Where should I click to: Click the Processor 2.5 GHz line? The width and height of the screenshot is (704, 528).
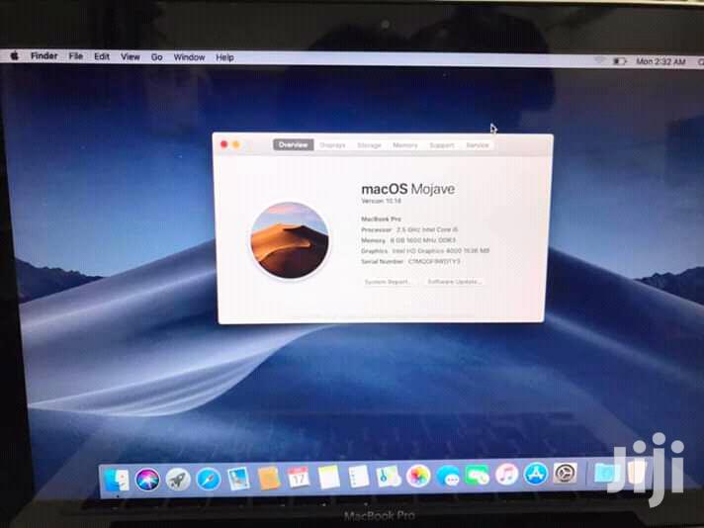pos(409,229)
